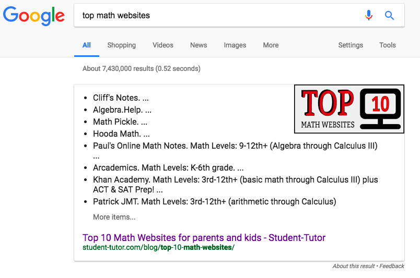
Task: Expand the More search categories menu
Action: (x=271, y=45)
